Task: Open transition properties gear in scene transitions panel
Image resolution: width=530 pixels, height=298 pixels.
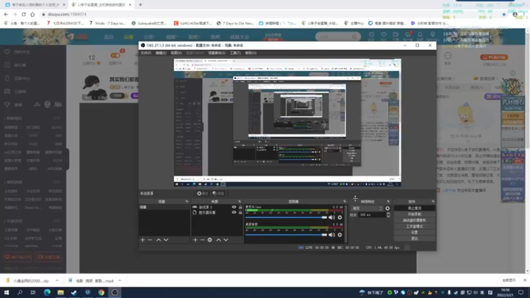Action: pyautogui.click(x=388, y=209)
